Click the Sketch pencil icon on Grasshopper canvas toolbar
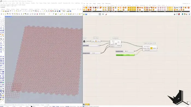 click(106, 14)
